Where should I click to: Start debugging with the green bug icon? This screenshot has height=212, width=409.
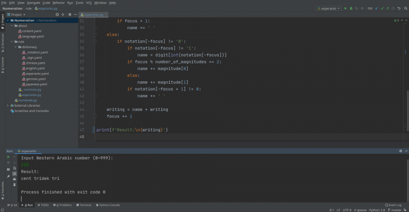351,8
